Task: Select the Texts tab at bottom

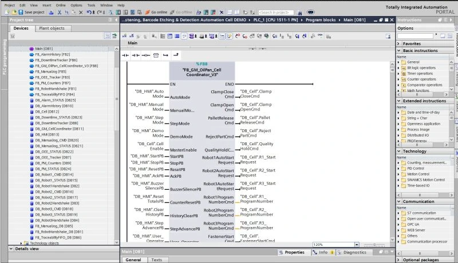Action: point(156,260)
